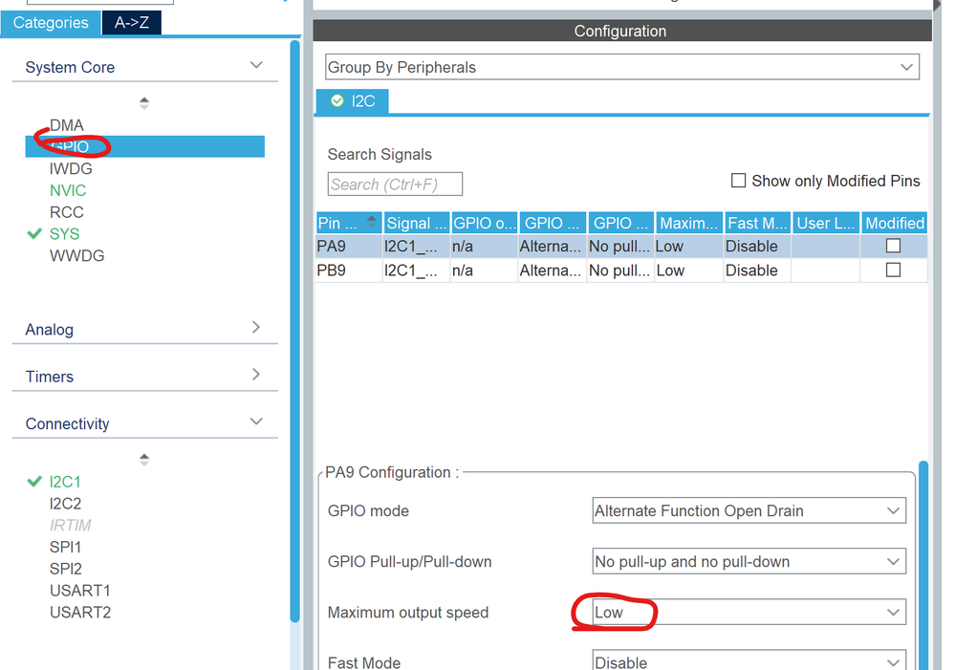Select DMA in System Core list
The width and height of the screenshot is (955, 670).
(x=66, y=125)
